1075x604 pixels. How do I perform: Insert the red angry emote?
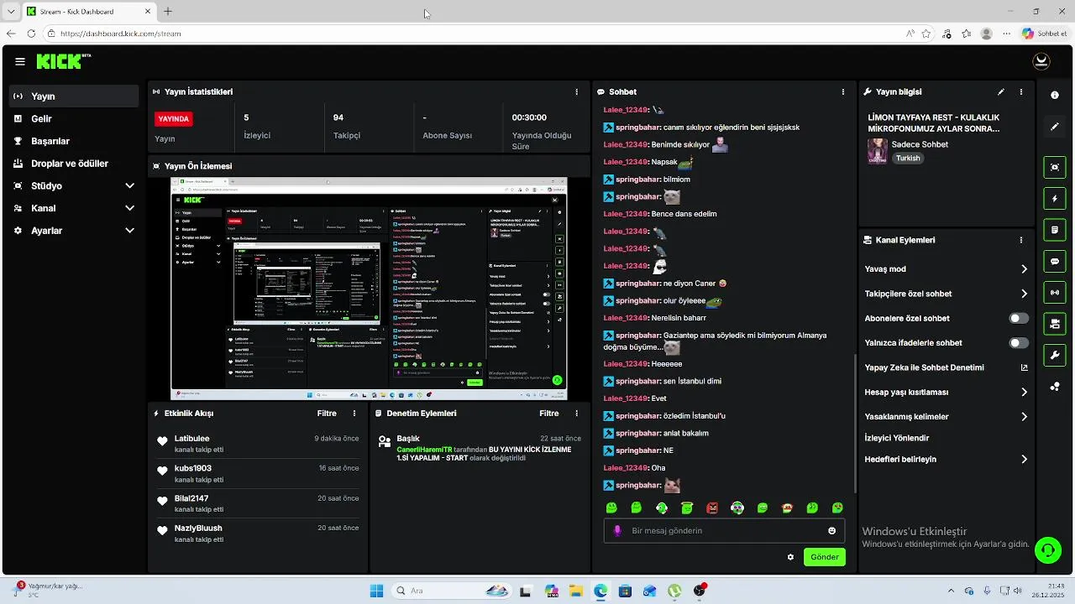coord(712,508)
